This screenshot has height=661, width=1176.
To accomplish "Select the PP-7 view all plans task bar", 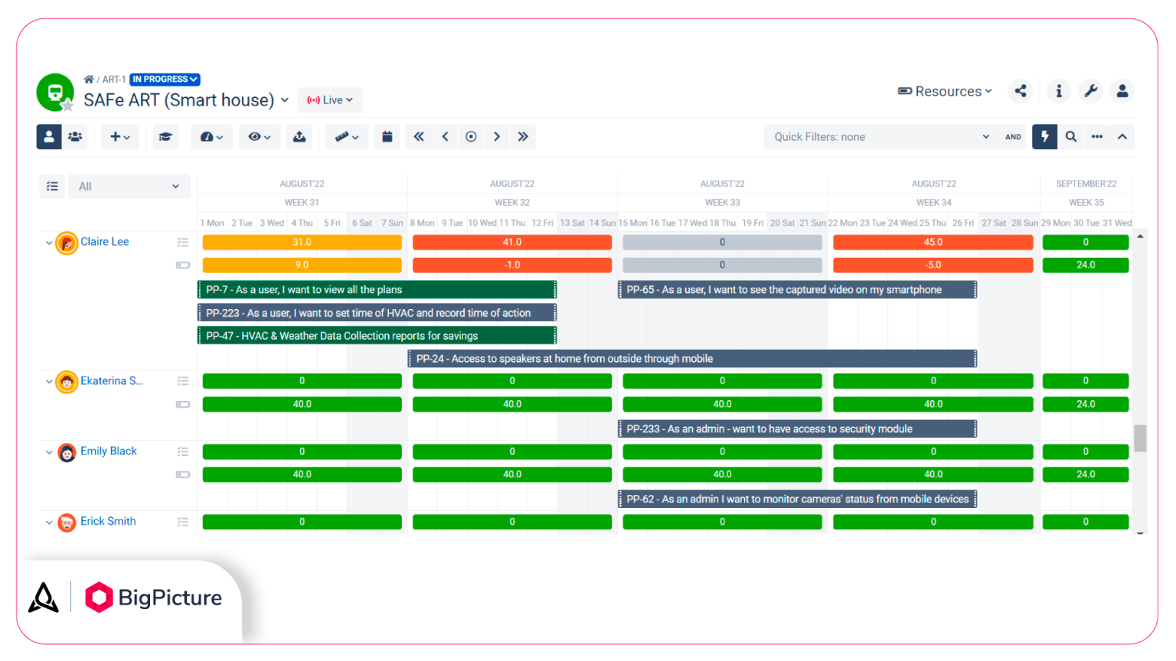I will [377, 290].
